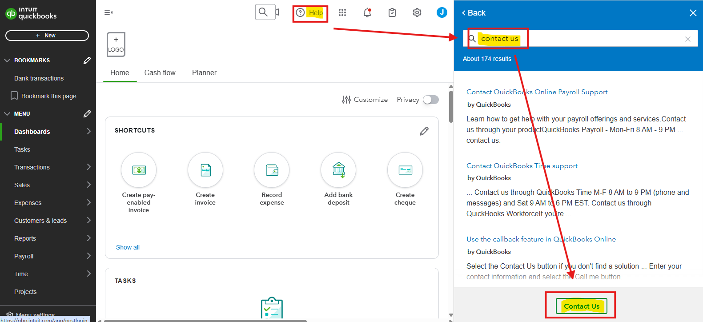
Task: Click the Create invoice shortcut icon
Action: click(205, 170)
